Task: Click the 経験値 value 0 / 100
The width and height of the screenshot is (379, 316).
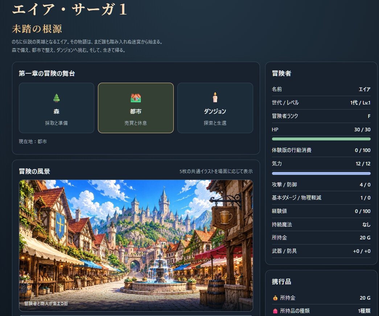Action: click(x=363, y=211)
